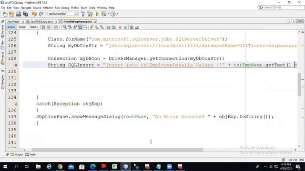
Task: Open the Refactor menu
Action: pyautogui.click(x=48, y=8)
